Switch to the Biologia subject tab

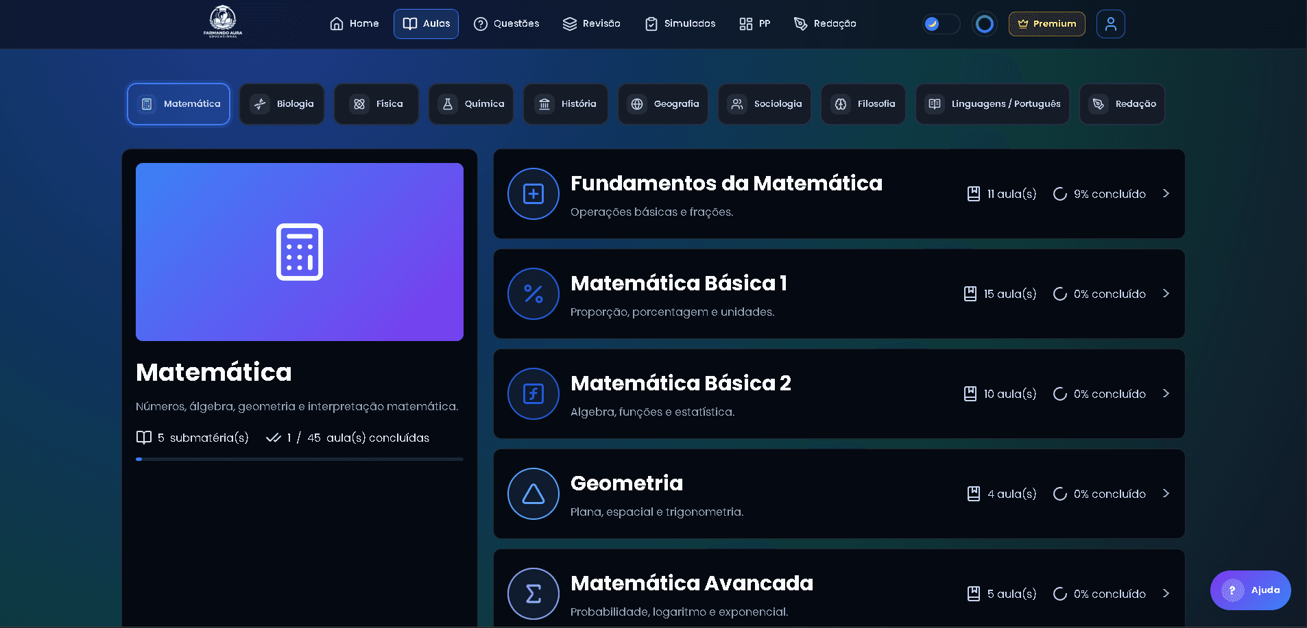281,103
